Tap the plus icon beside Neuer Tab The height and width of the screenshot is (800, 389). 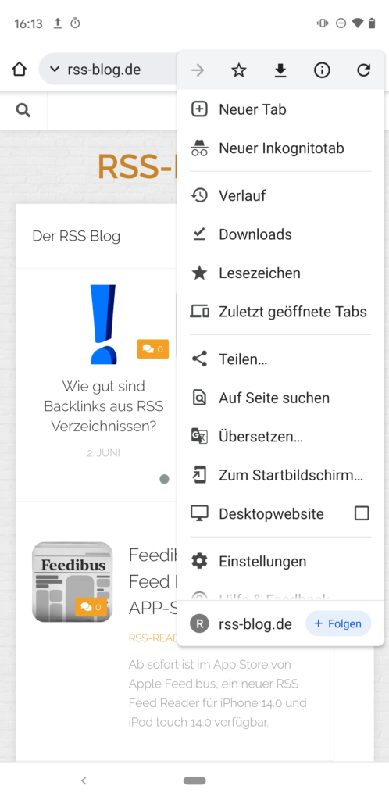tap(199, 109)
